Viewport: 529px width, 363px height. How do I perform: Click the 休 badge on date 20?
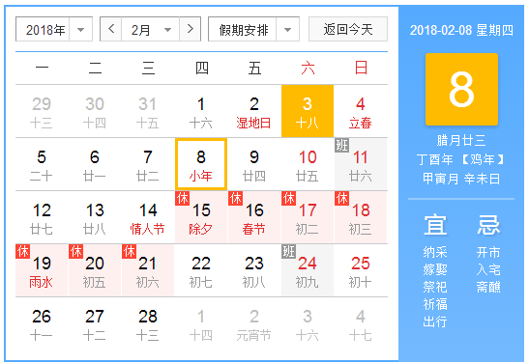pyautogui.click(x=75, y=251)
